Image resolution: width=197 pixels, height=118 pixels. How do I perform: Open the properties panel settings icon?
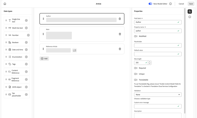(190, 12)
